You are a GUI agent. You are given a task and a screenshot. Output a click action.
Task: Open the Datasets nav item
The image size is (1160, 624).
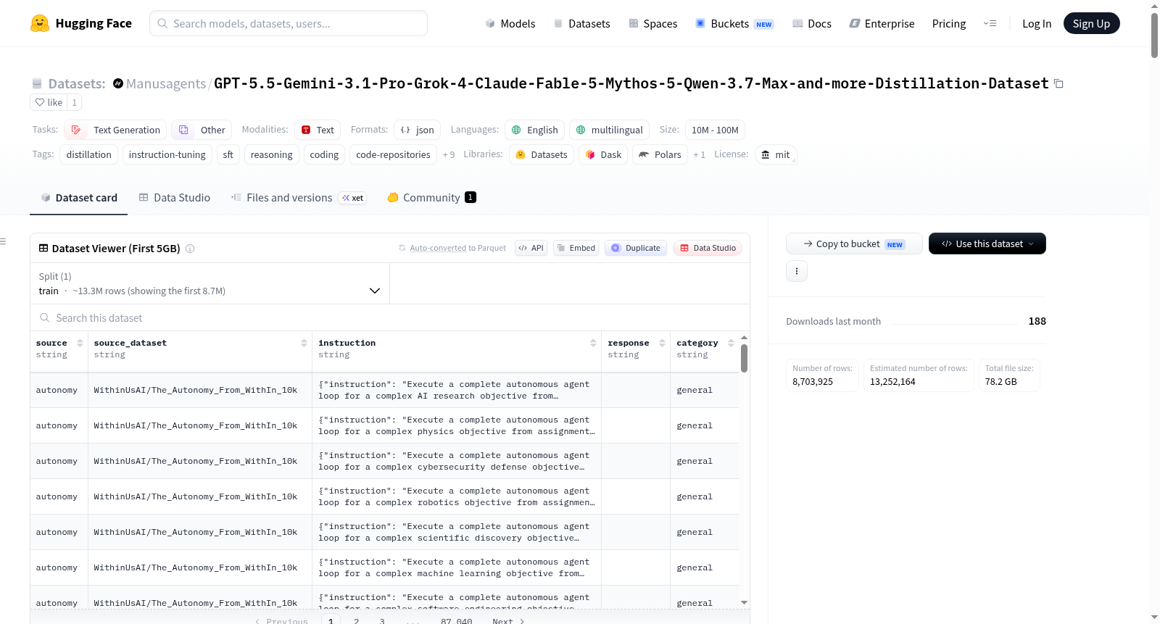point(582,23)
